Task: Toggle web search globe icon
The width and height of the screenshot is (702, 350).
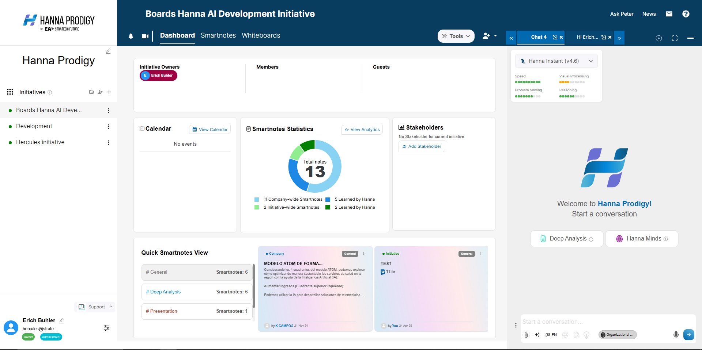Action: click(565, 335)
